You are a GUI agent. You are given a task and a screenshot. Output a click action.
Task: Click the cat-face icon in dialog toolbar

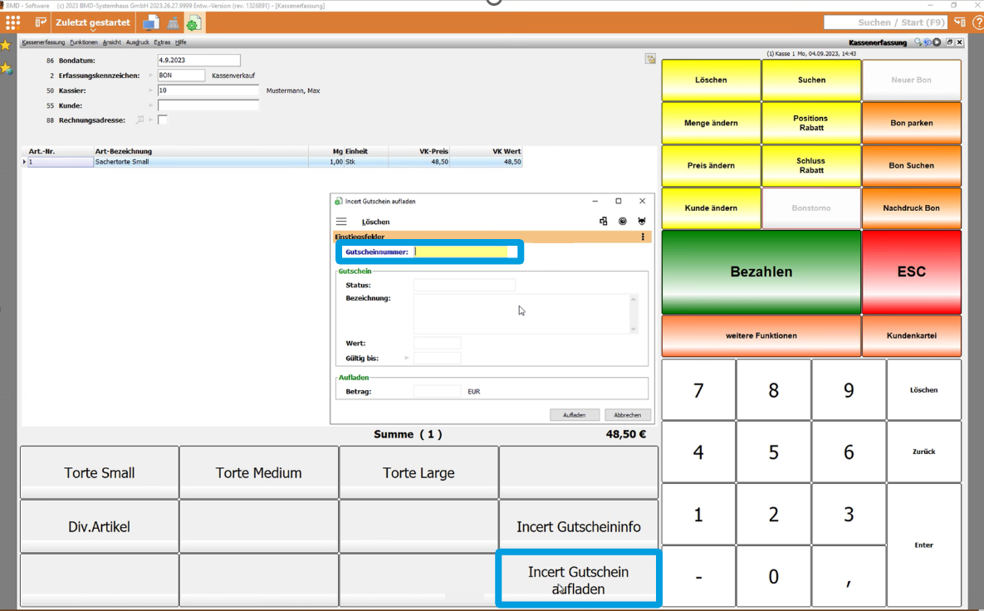click(x=641, y=222)
